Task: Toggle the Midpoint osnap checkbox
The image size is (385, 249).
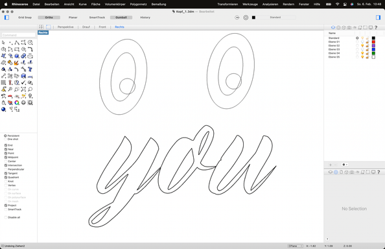Action: click(x=6, y=157)
